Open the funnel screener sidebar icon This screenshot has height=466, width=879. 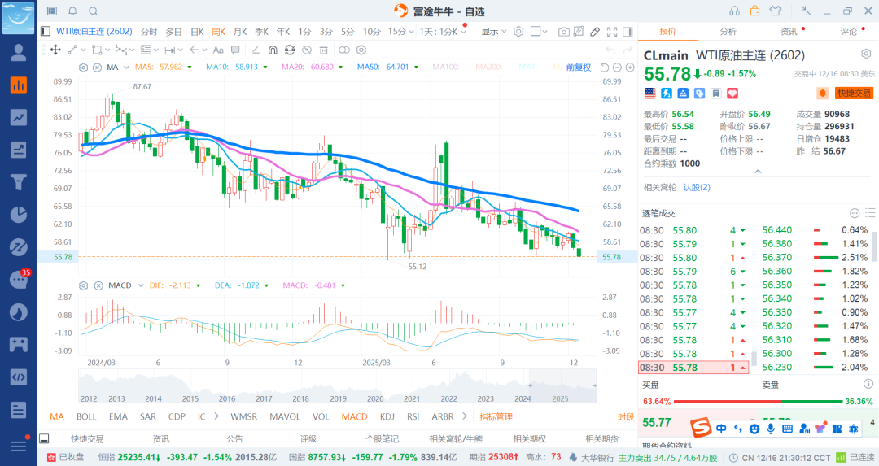tap(19, 182)
